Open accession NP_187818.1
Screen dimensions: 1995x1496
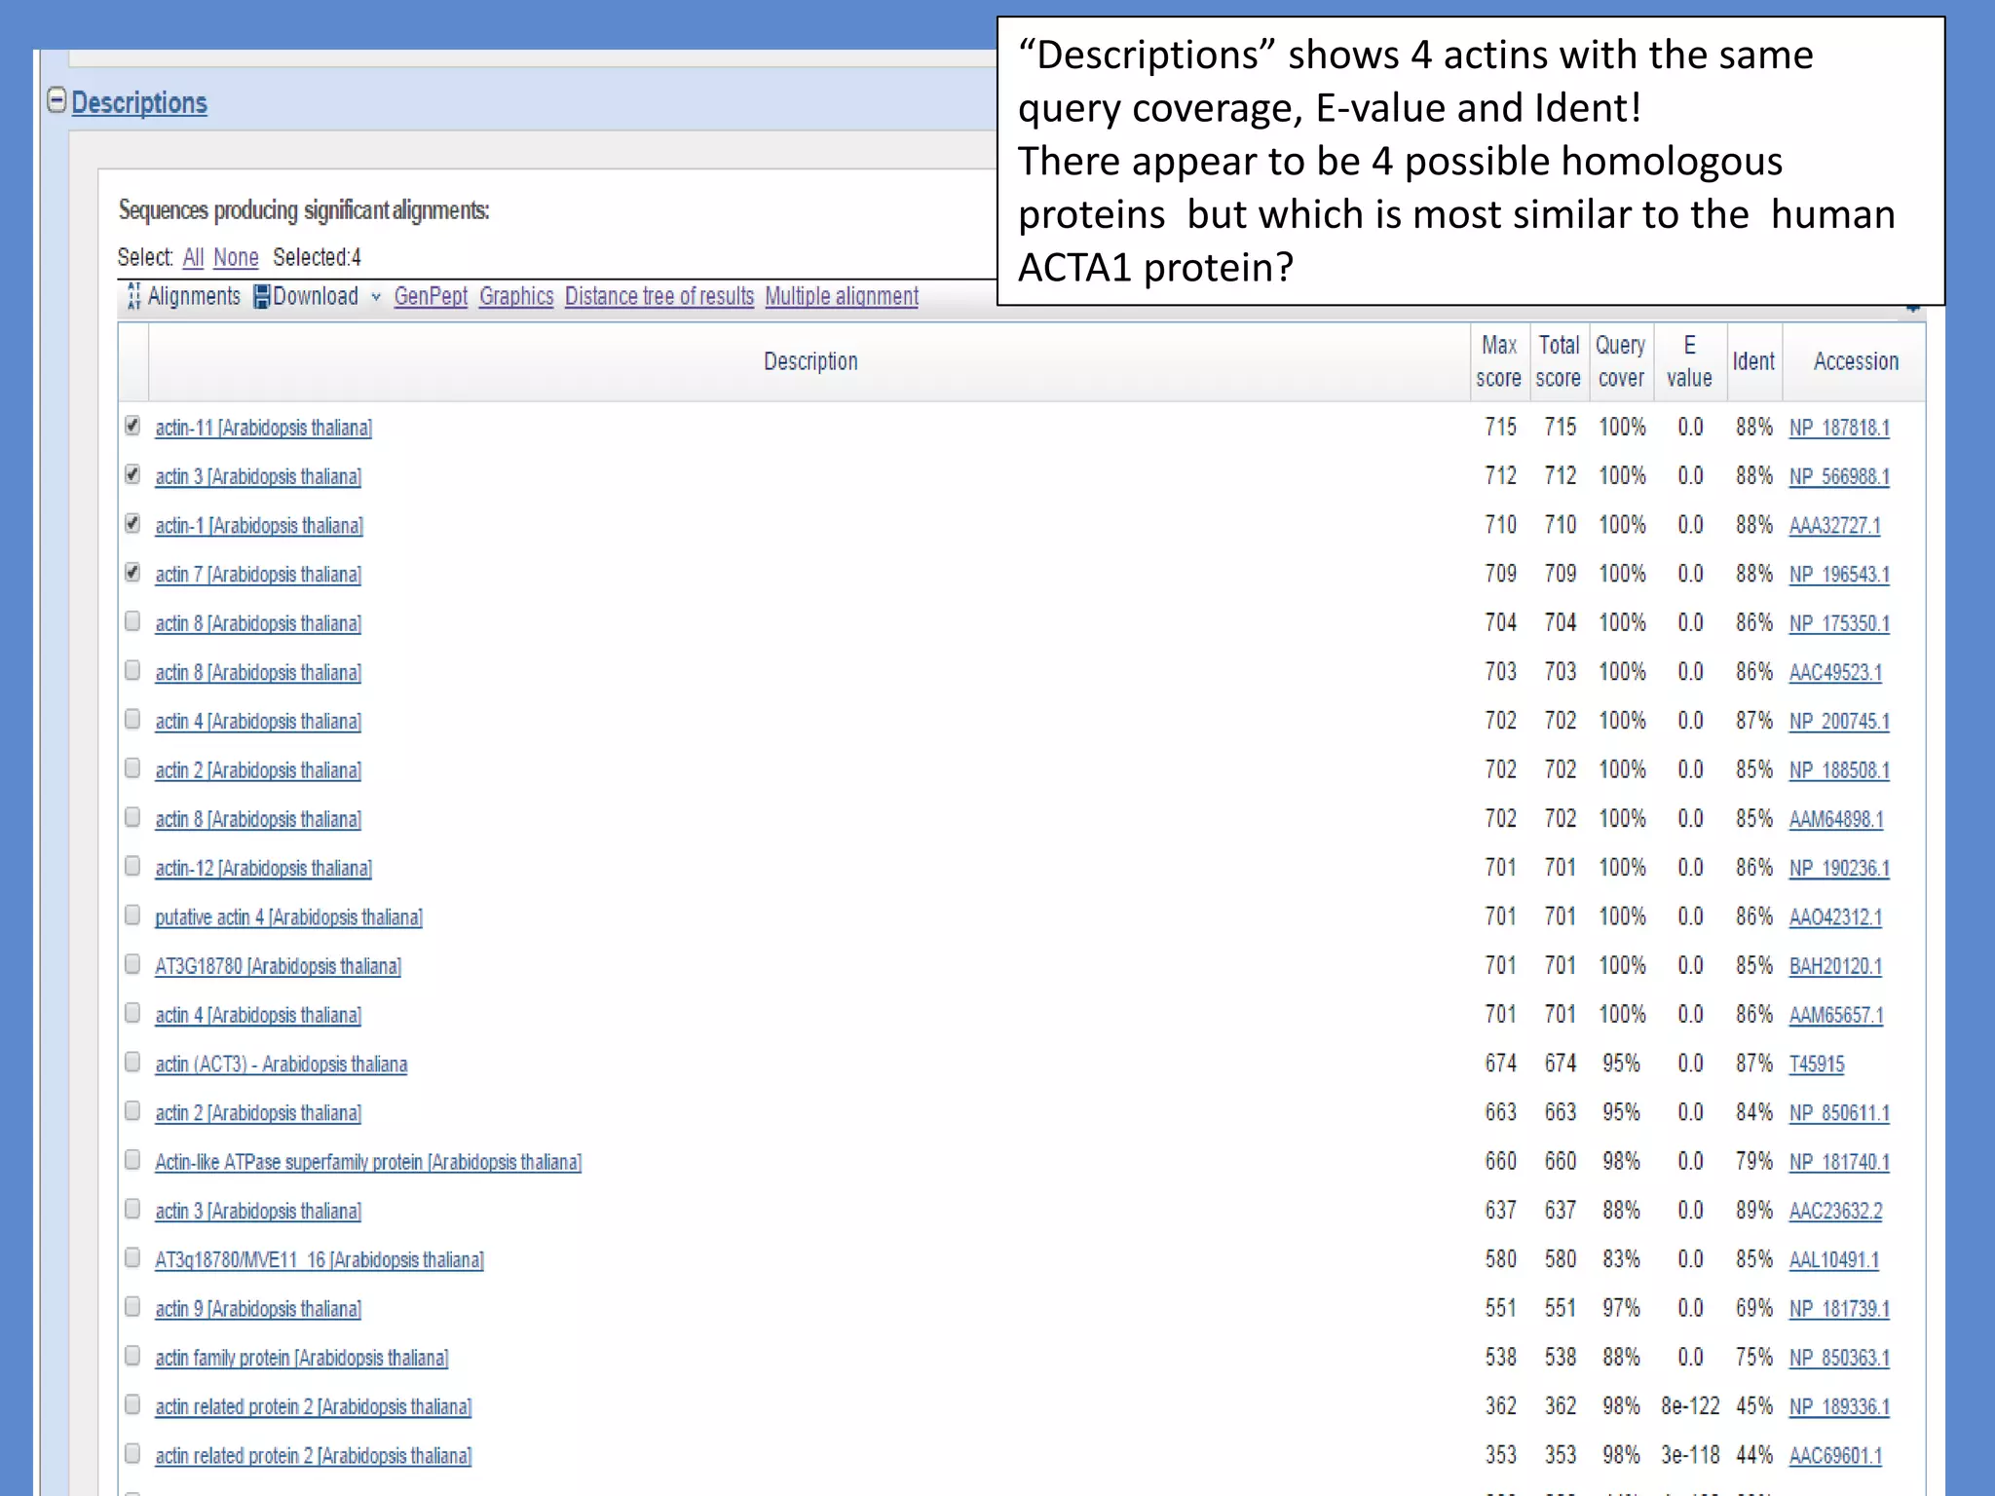tap(1839, 428)
